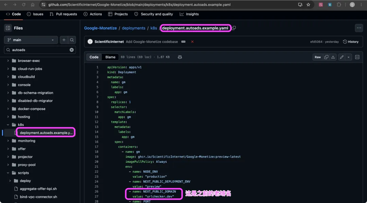Expand the projector folder
The width and height of the screenshot is (367, 203).
click(8, 157)
